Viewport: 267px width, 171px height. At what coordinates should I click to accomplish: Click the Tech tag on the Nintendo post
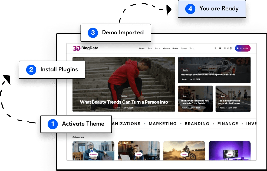185,96
